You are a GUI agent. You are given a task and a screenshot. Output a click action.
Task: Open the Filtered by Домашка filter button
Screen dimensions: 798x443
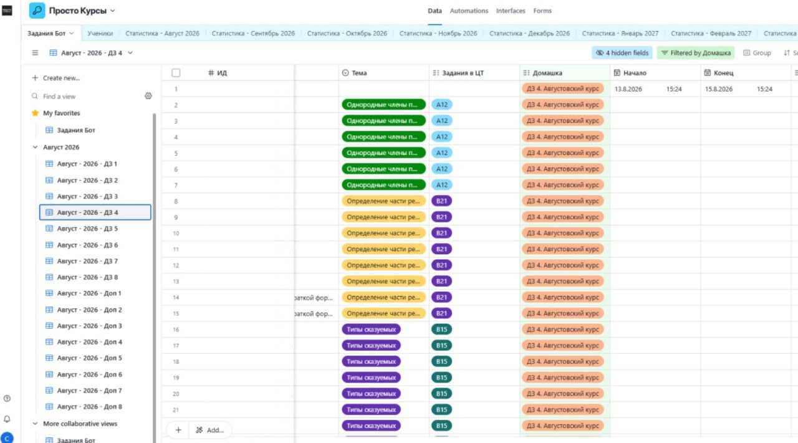696,53
